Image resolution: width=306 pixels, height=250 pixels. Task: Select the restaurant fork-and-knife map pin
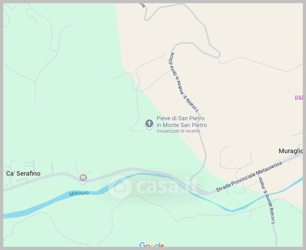83,178
